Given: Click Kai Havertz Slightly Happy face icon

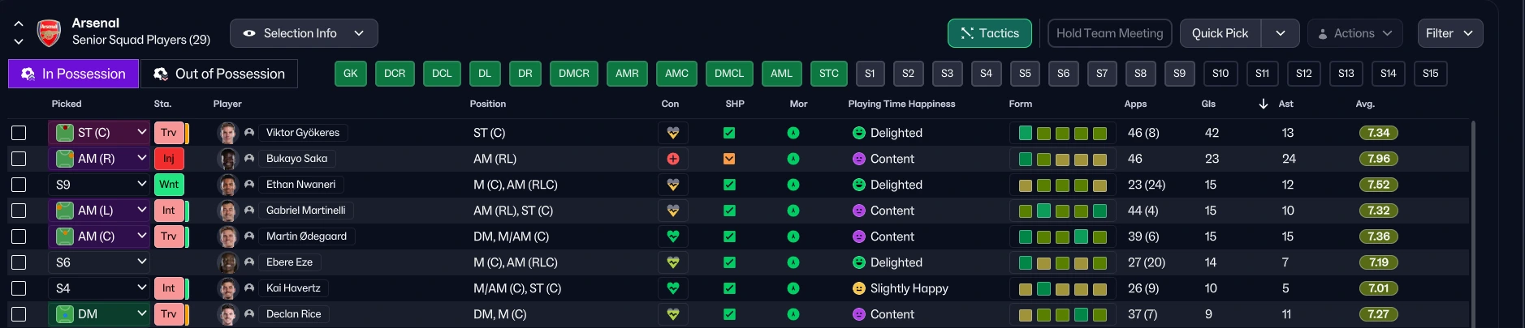Looking at the screenshot, I should 858,288.
